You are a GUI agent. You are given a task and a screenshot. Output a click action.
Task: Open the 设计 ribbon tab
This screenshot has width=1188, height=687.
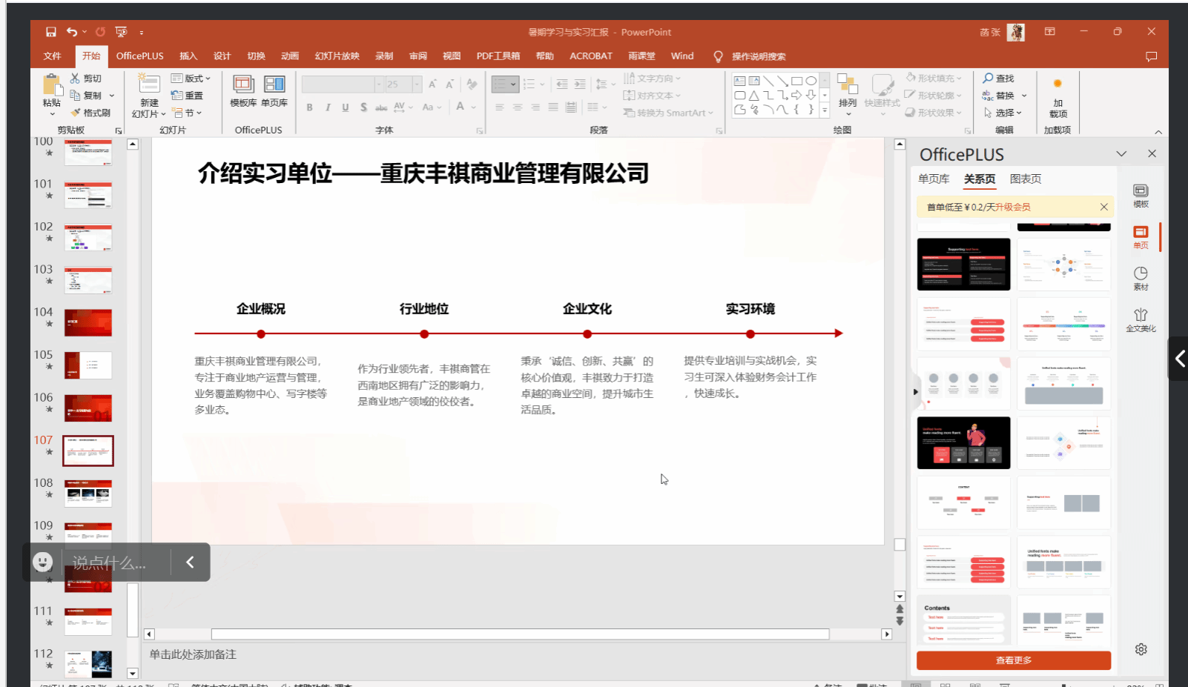pyautogui.click(x=222, y=56)
